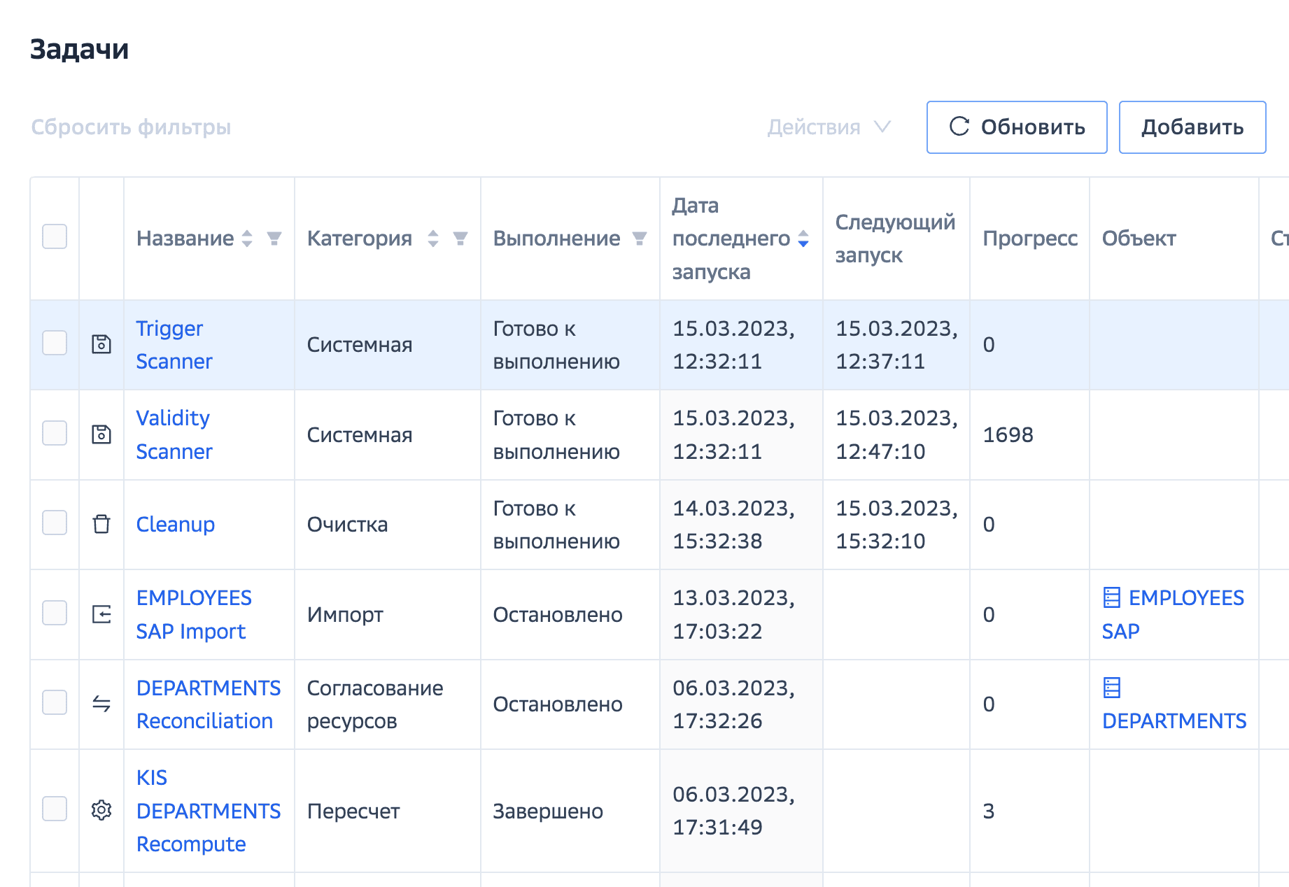Viewport: 1289px width, 887px height.
Task: Click the Добавить button
Action: pos(1192,127)
